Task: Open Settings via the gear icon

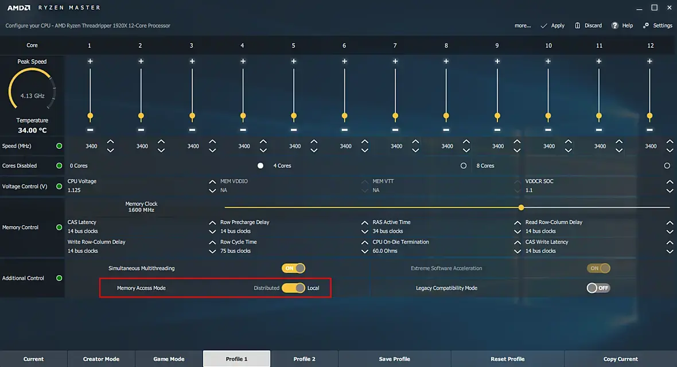Action: point(646,25)
